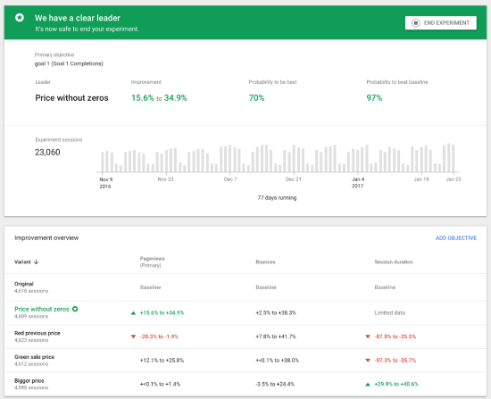Select the Variant column header
The width and height of the screenshot is (491, 399).
coord(22,262)
